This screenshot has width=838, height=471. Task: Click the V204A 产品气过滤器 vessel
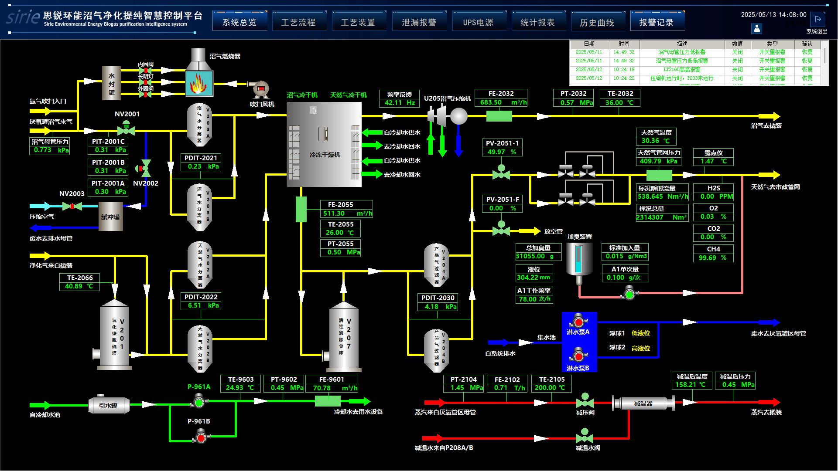tap(436, 265)
